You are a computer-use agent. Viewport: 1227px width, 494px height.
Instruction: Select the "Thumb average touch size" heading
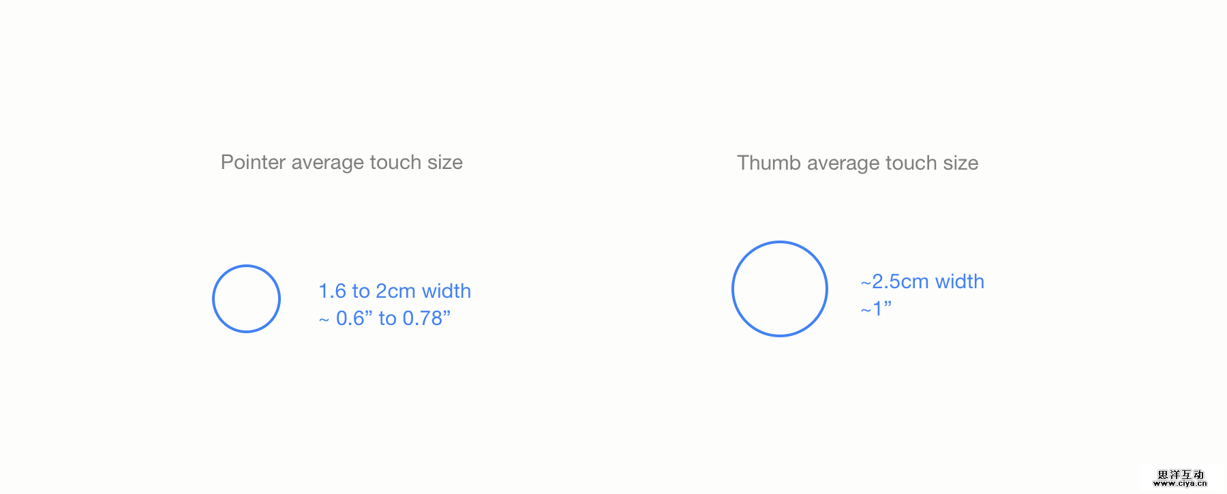click(x=858, y=163)
